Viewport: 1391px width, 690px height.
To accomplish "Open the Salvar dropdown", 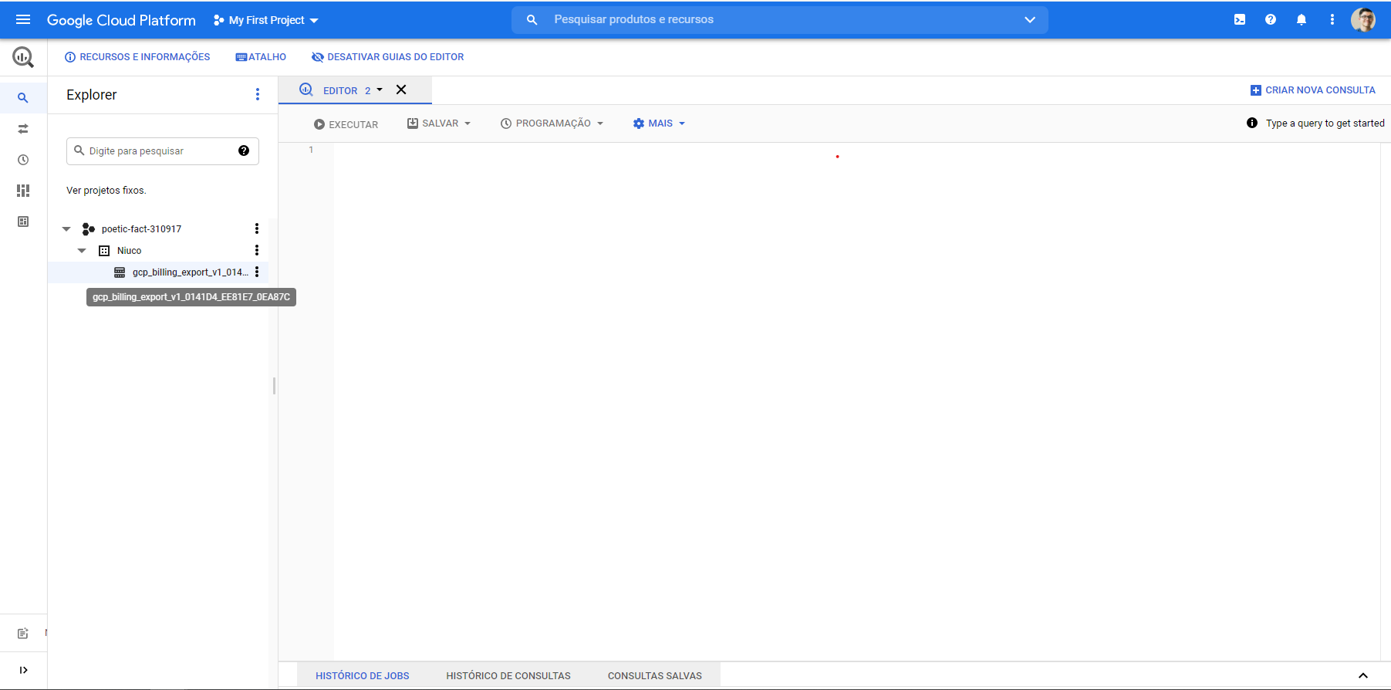I will tap(439, 123).
